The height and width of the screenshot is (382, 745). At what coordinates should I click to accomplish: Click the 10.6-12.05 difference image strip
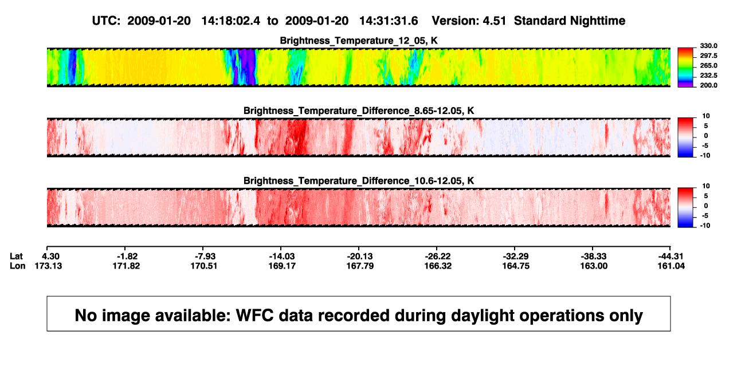click(x=358, y=207)
